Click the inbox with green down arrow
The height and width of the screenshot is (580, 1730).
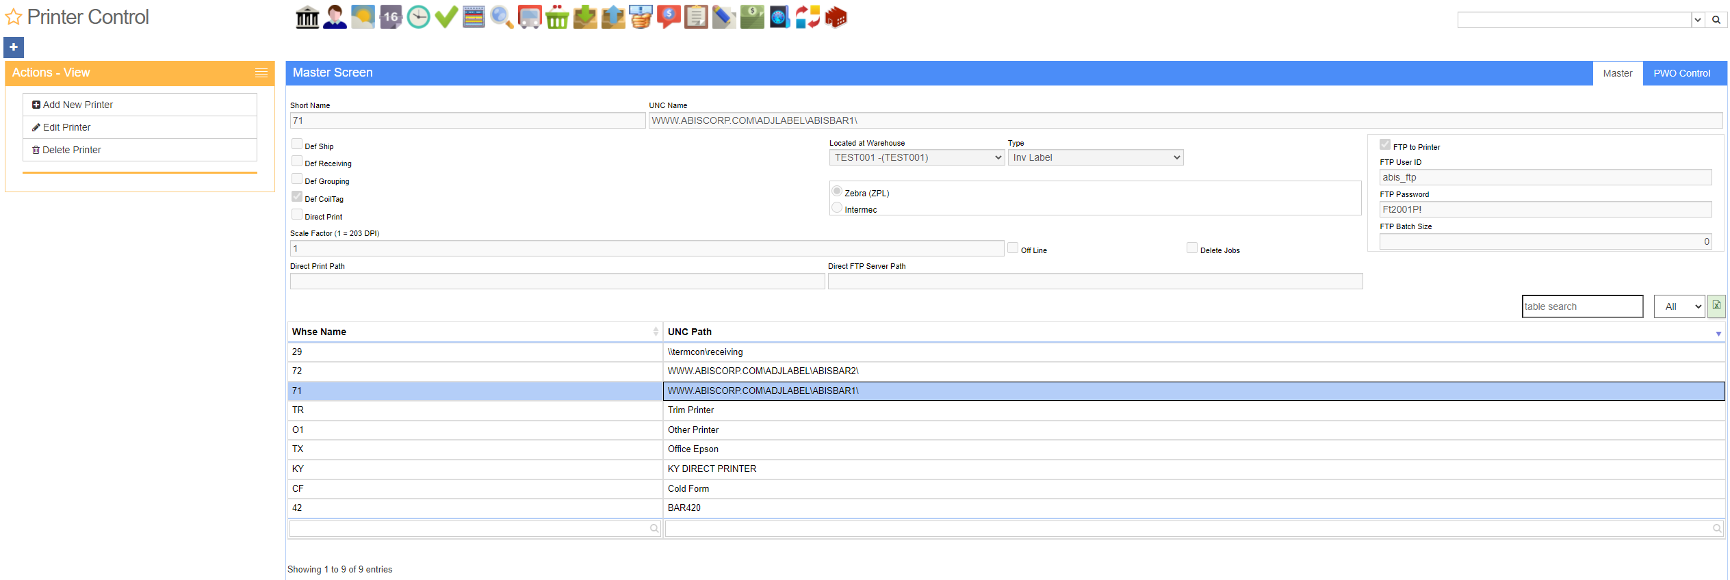[x=585, y=17]
